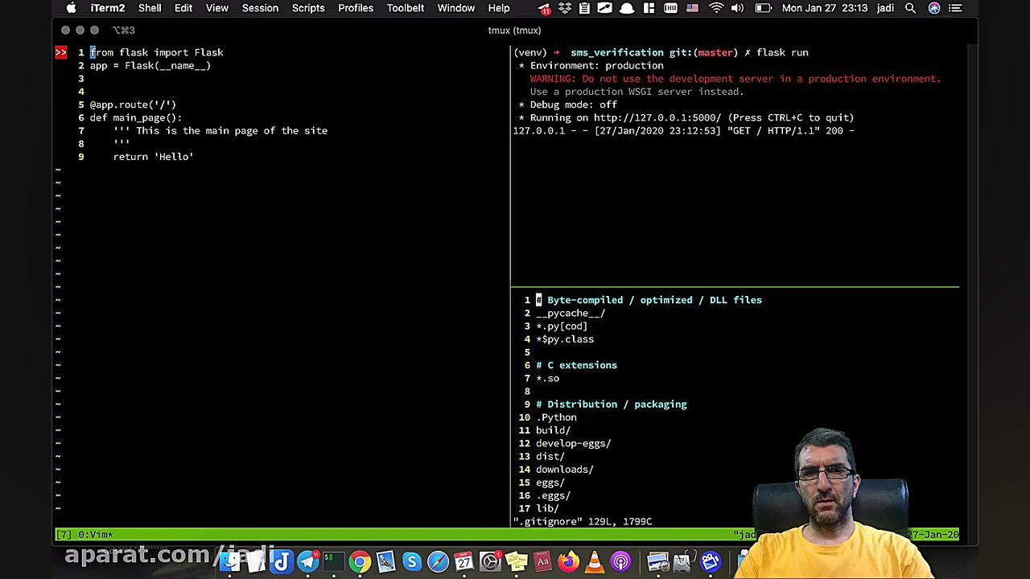Launch Firefox from the Dock
Viewport: 1030px width, 579px height.
coord(568,561)
